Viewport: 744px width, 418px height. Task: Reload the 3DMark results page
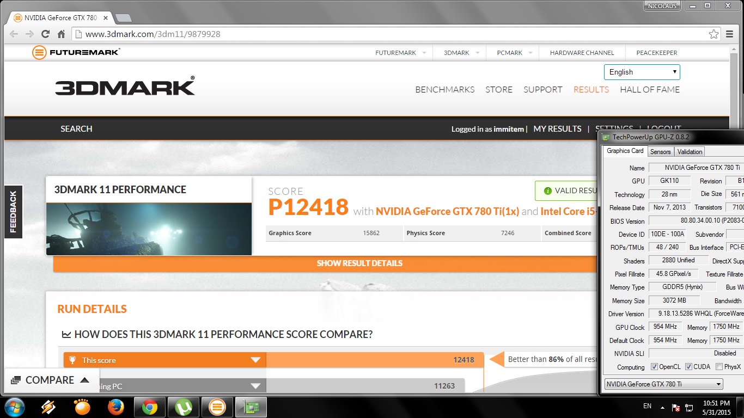click(46, 34)
